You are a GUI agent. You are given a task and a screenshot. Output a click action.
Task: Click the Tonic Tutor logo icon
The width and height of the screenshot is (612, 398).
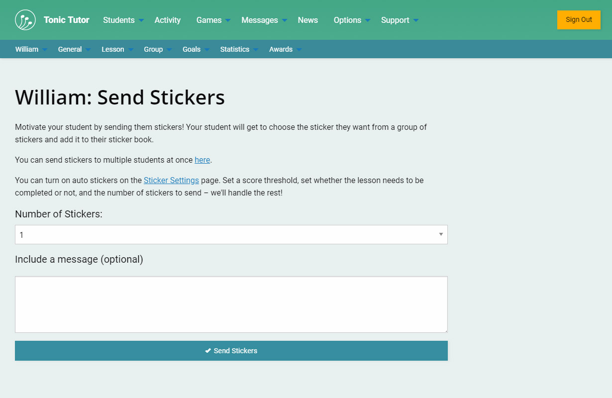[25, 20]
